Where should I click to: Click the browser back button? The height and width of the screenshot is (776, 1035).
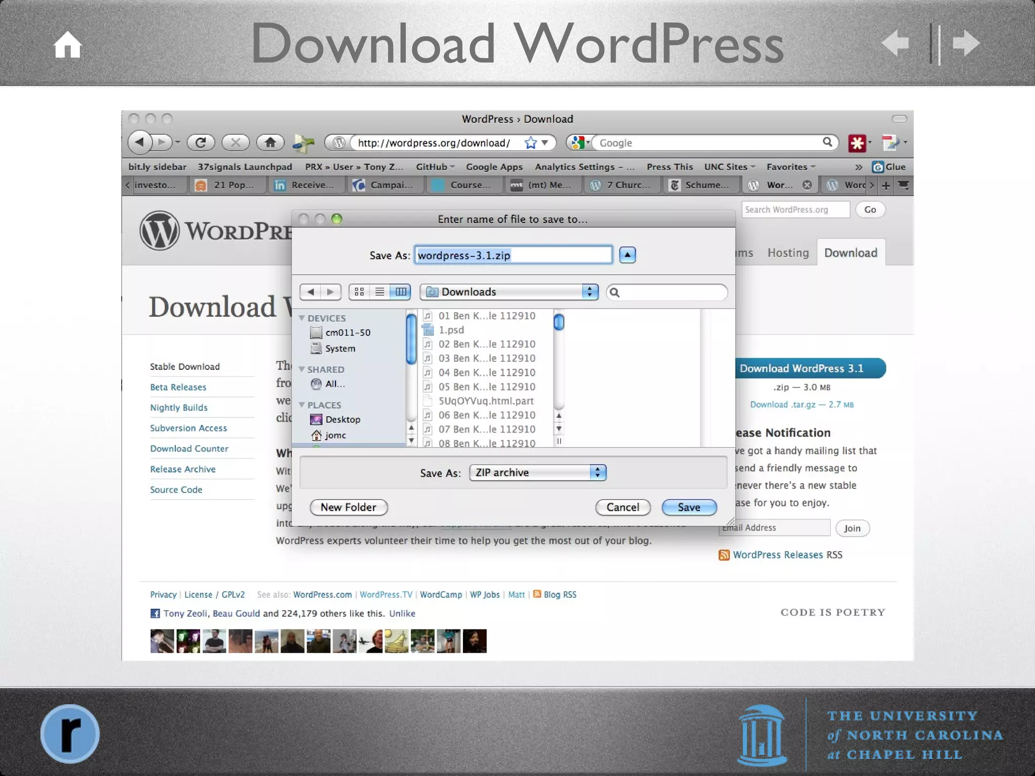tap(140, 142)
